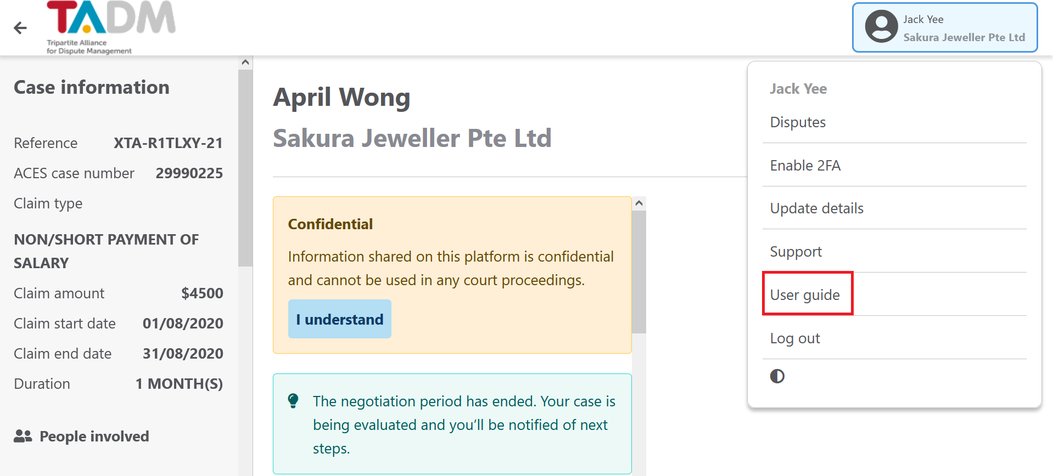
Task: Select Support in the account menu
Action: (796, 252)
